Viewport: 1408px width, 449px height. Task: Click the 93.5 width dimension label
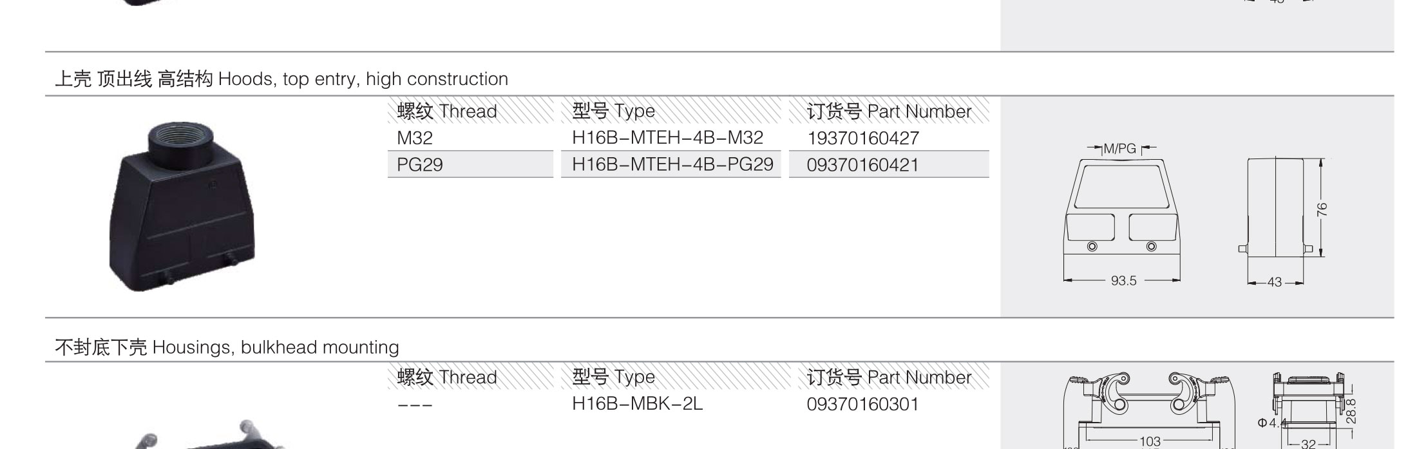[1123, 281]
